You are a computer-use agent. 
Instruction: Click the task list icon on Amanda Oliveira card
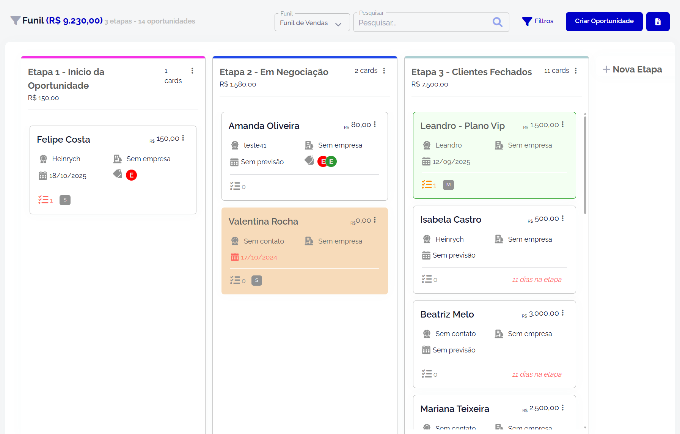pyautogui.click(x=235, y=186)
